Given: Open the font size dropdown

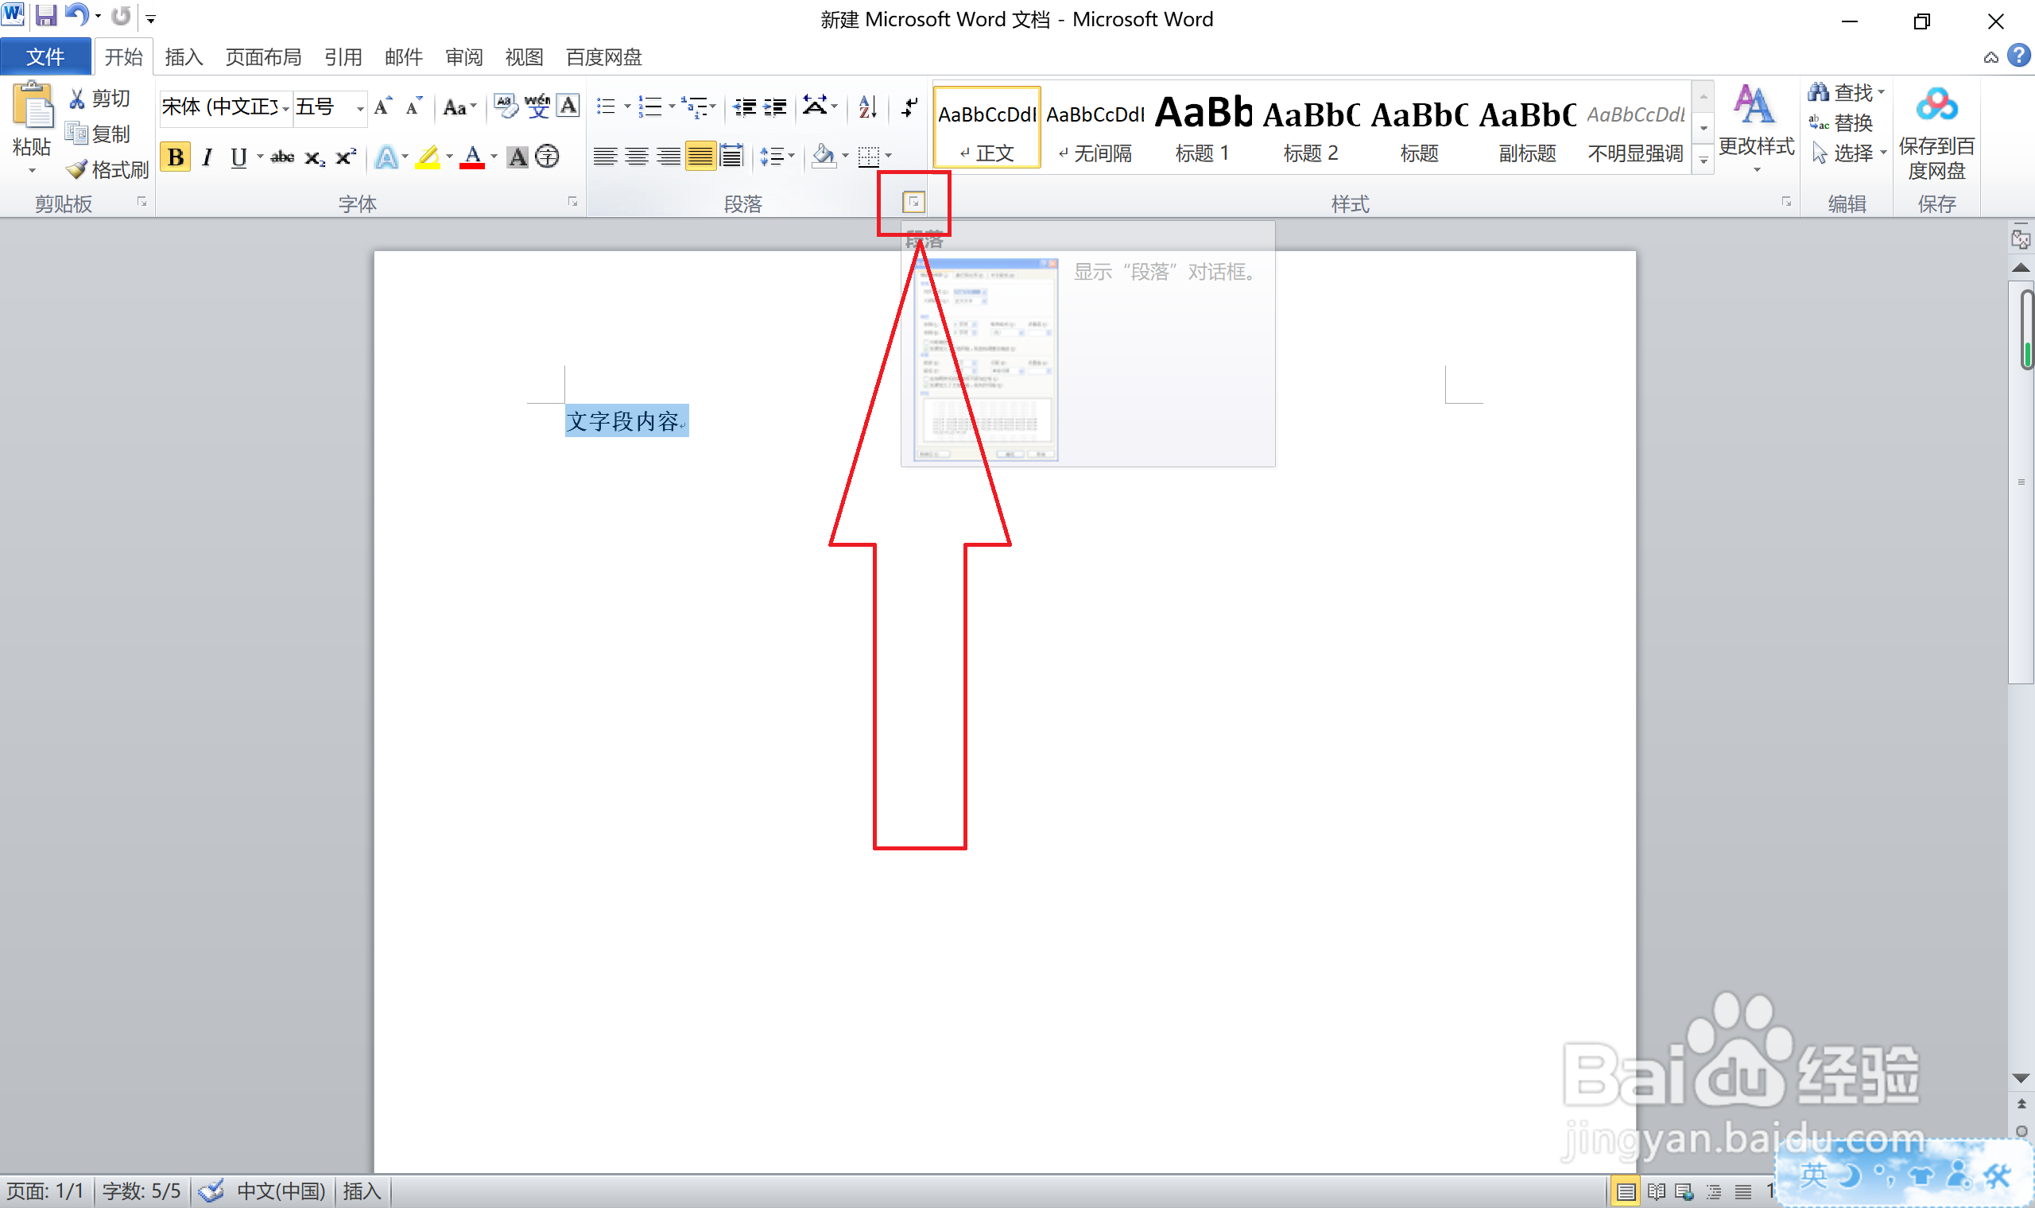Looking at the screenshot, I should (360, 107).
